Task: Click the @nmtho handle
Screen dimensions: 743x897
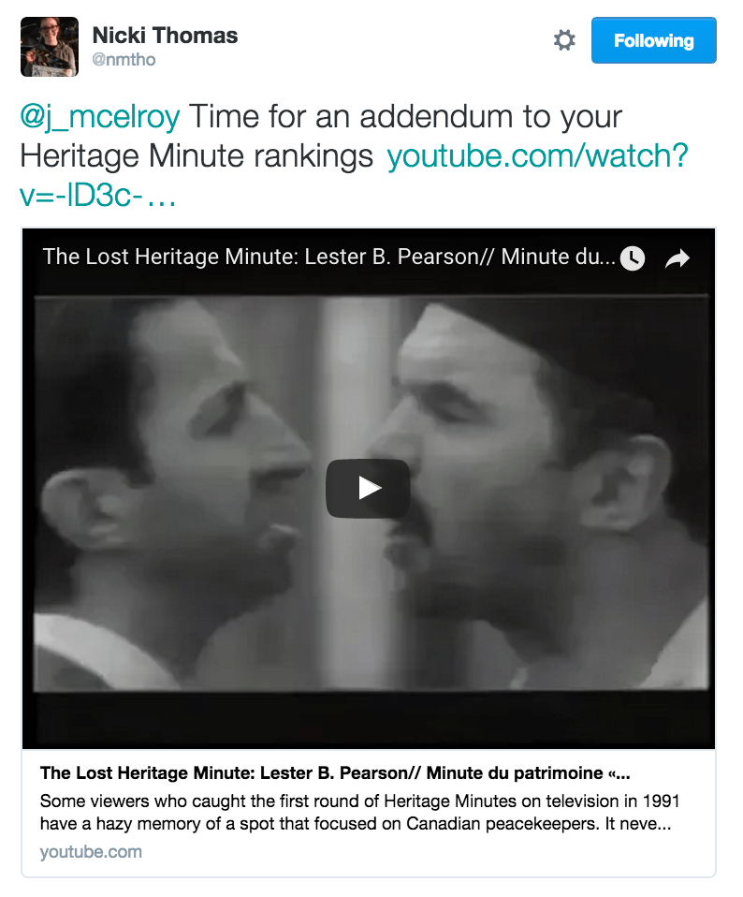Action: pyautogui.click(x=124, y=60)
